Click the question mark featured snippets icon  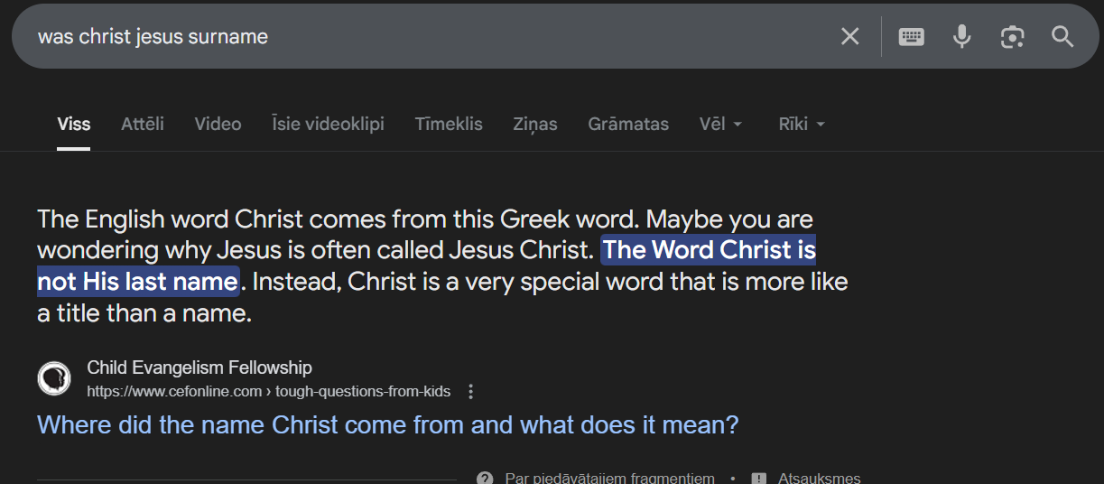click(485, 478)
